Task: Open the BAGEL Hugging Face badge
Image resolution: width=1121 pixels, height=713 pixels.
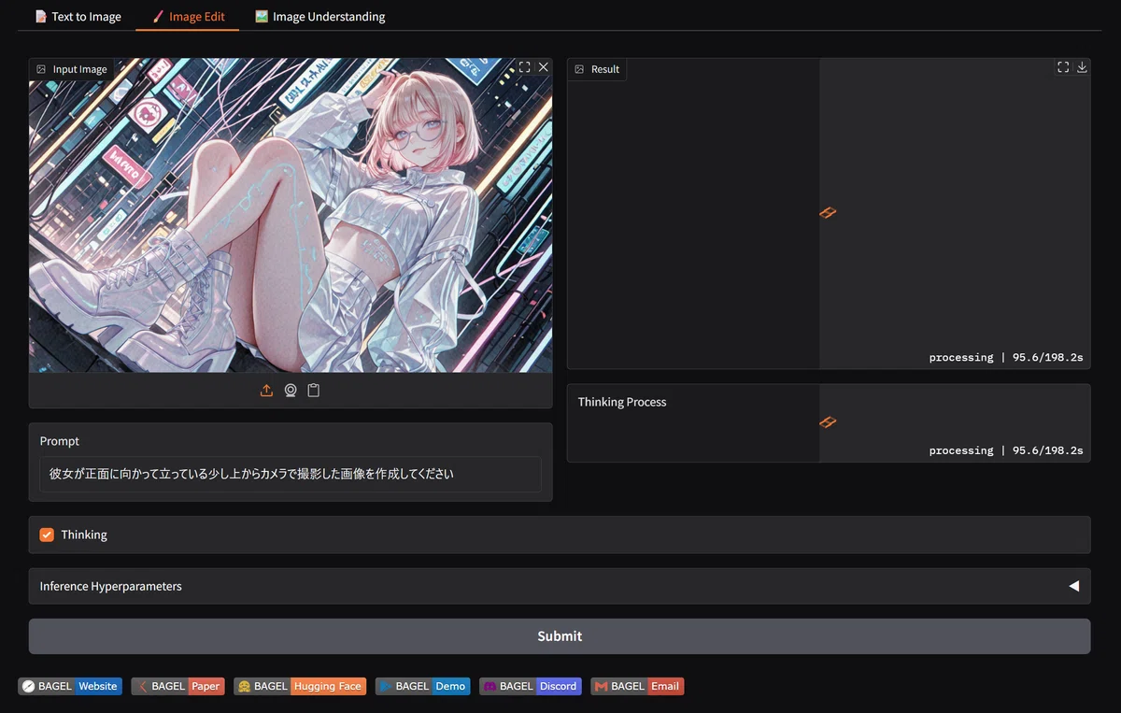Action: pos(300,686)
